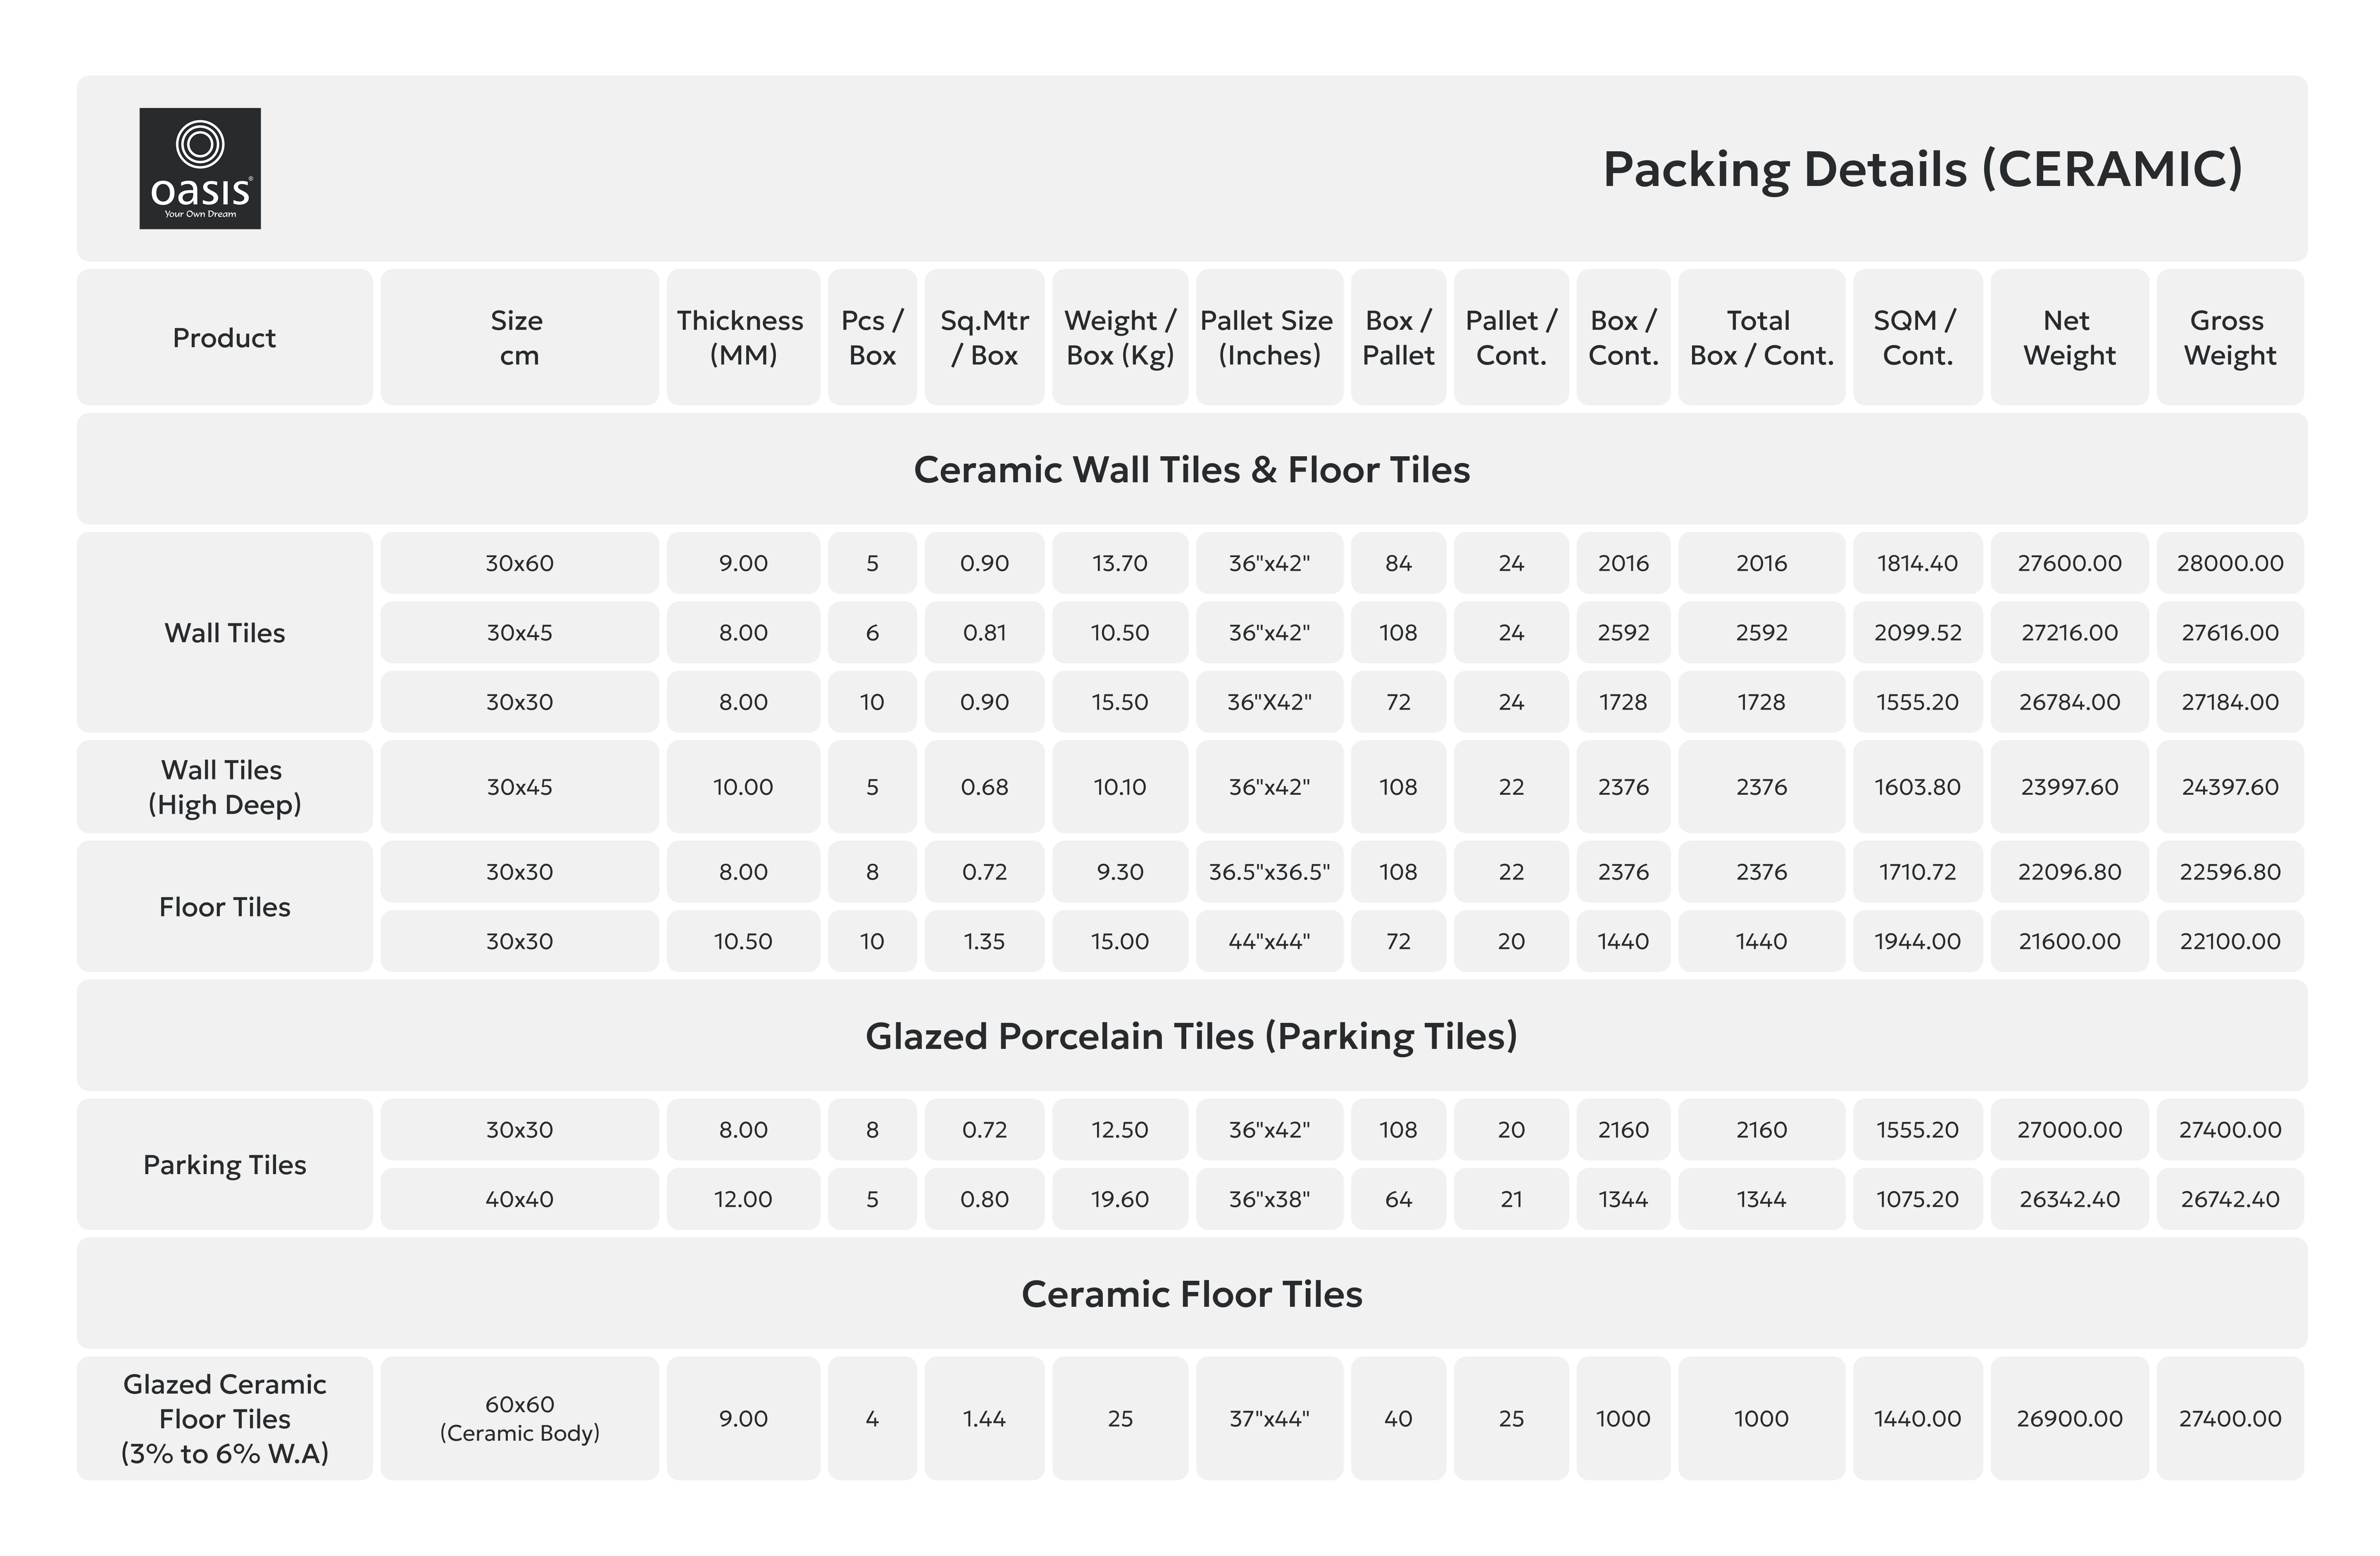Select the Gross Weight column header
The height and width of the screenshot is (1556, 2380).
point(2229,338)
